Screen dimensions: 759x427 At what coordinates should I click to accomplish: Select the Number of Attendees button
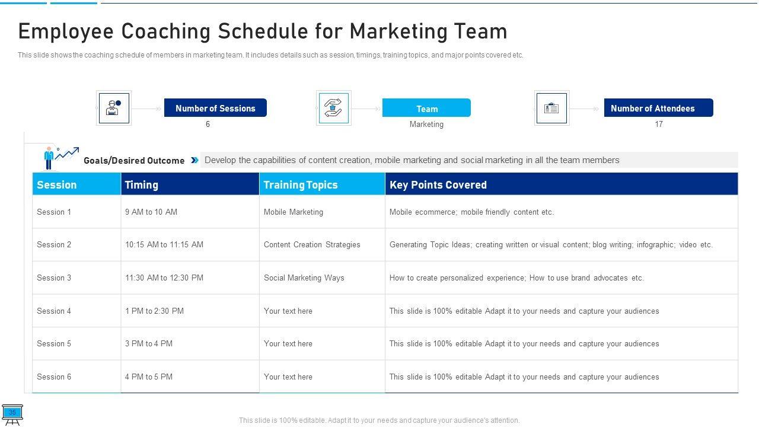click(x=658, y=108)
